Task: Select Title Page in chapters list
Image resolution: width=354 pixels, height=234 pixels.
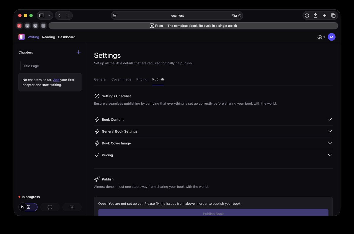Action: point(31,66)
